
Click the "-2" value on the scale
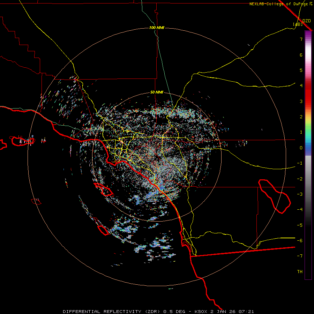pyautogui.click(x=300, y=179)
